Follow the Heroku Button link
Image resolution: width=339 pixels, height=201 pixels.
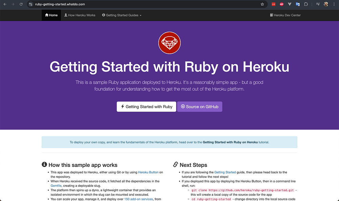(x=148, y=172)
